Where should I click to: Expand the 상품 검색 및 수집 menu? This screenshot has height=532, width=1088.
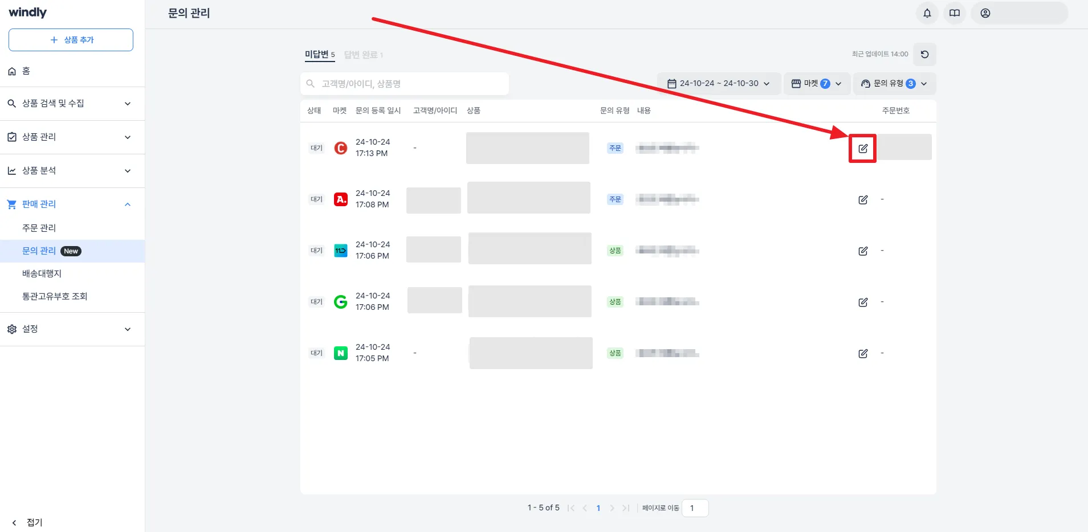pyautogui.click(x=72, y=104)
